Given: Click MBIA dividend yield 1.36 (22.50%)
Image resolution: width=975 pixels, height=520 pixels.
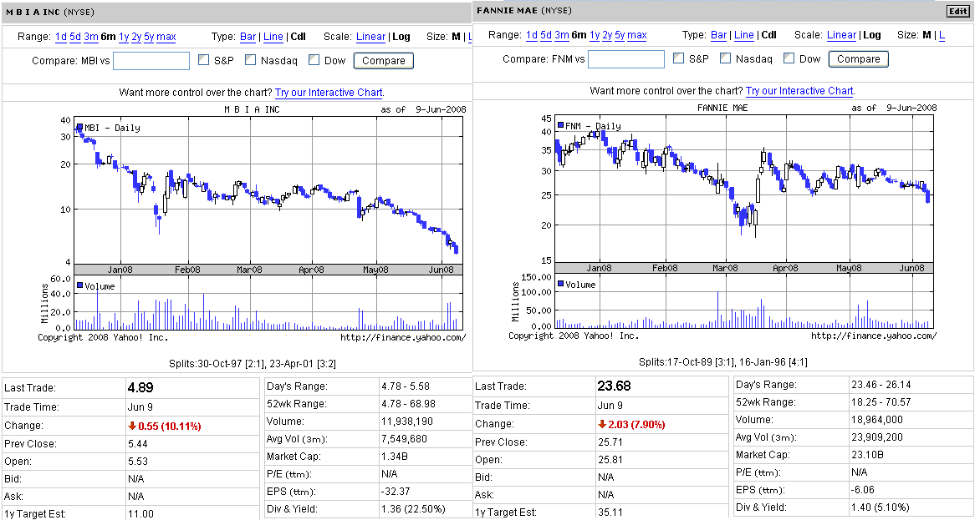Looking at the screenshot, I should pos(413,509).
